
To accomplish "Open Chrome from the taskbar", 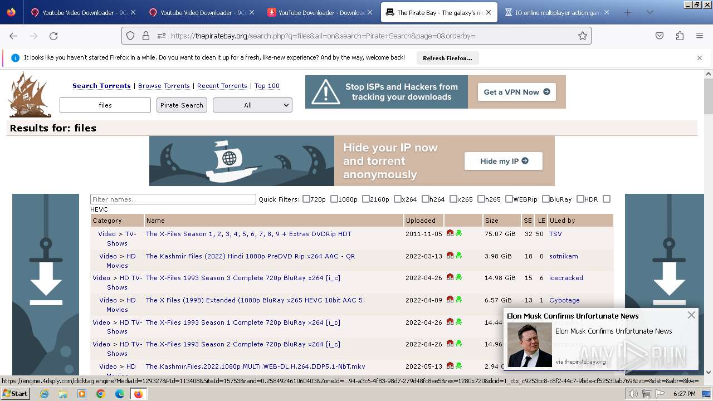I will (100, 394).
